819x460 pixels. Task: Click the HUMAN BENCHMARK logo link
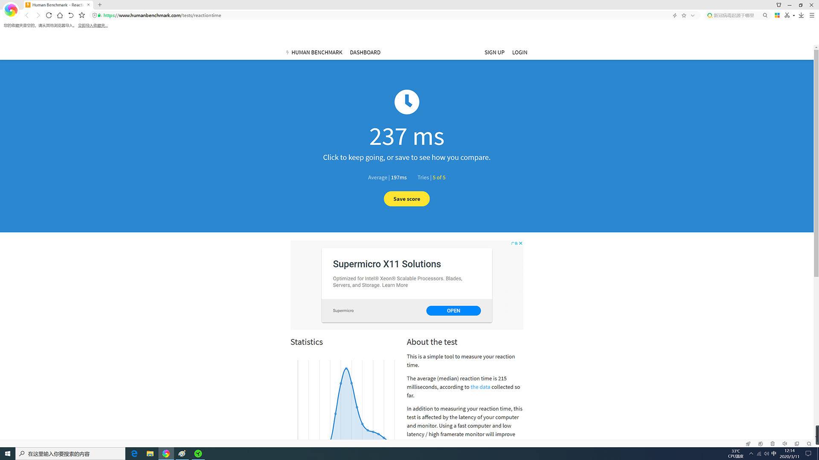click(x=316, y=52)
